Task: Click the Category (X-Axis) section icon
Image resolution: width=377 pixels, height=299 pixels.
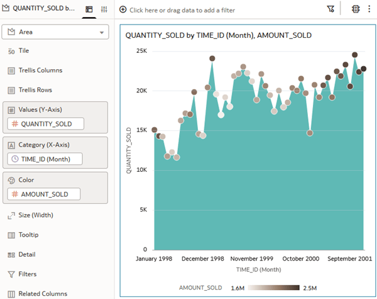Action: pyautogui.click(x=11, y=145)
